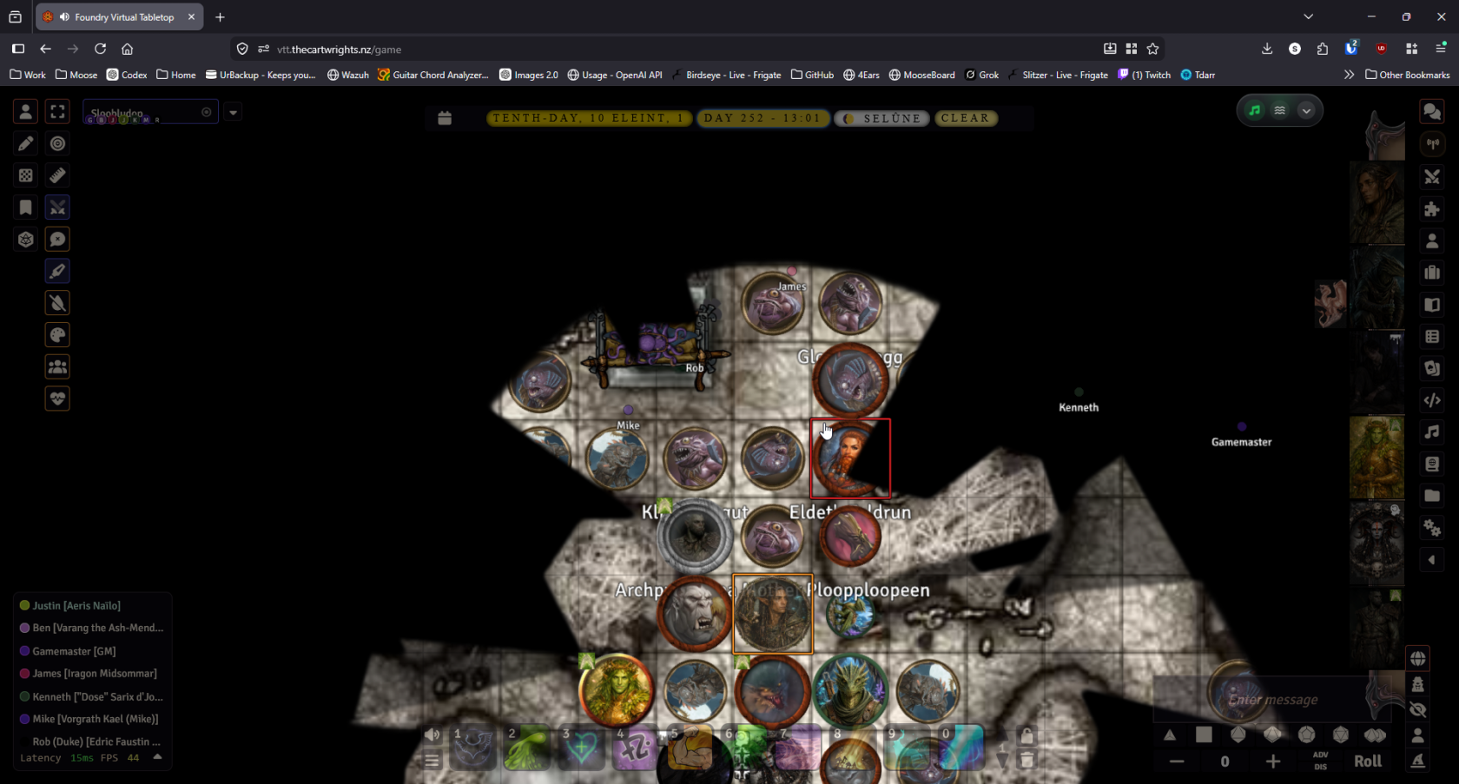This screenshot has height=784, width=1459.
Task: Open the Twitch bookmark in browser bar
Action: [1144, 75]
